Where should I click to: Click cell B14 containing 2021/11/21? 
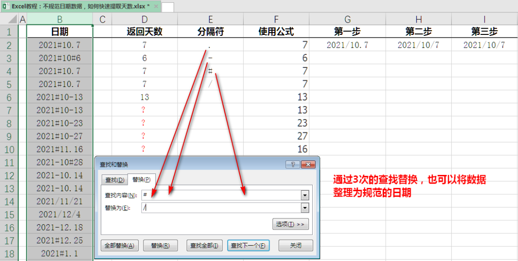point(59,201)
